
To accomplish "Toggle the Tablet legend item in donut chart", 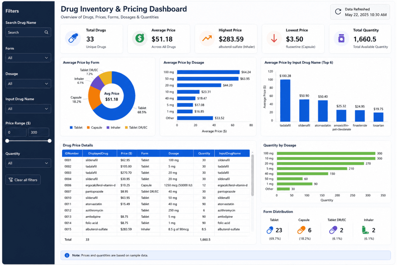I will click(x=76, y=128).
